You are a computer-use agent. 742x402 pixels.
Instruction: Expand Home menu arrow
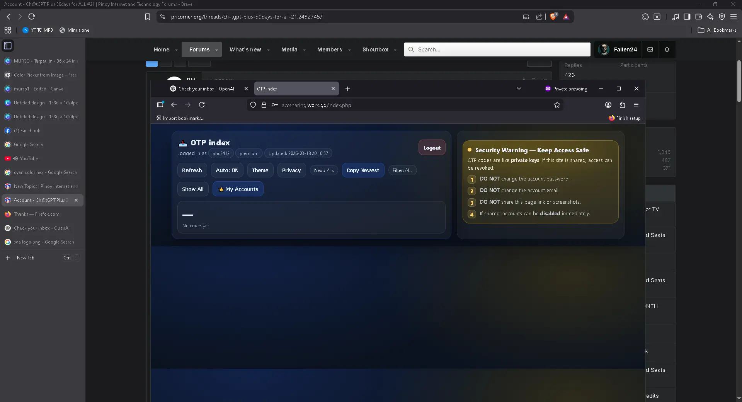pyautogui.click(x=176, y=50)
